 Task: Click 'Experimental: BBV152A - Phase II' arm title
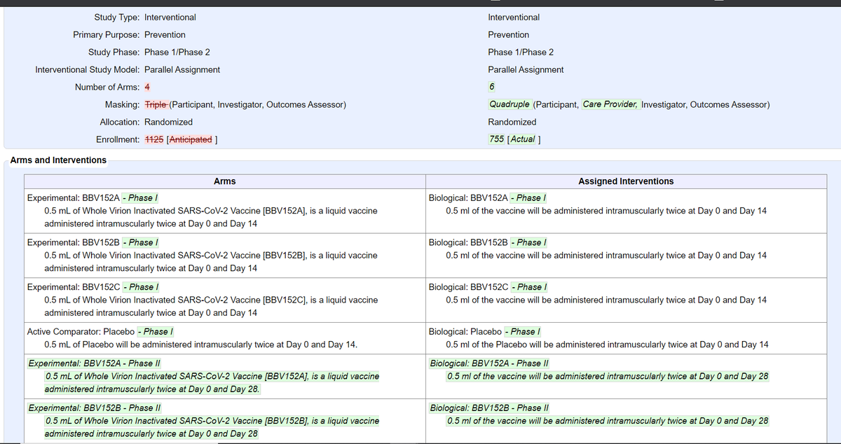click(x=94, y=363)
